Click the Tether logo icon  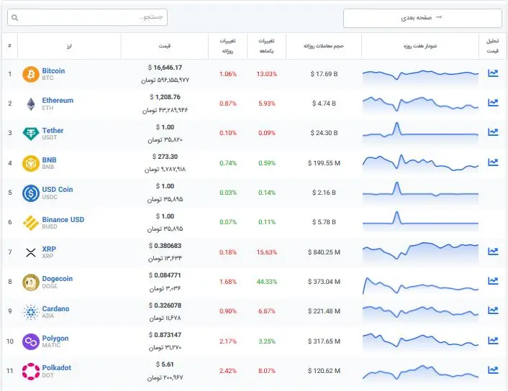pyautogui.click(x=31, y=133)
